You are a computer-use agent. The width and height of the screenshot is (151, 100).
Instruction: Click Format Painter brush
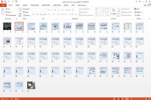11,15
